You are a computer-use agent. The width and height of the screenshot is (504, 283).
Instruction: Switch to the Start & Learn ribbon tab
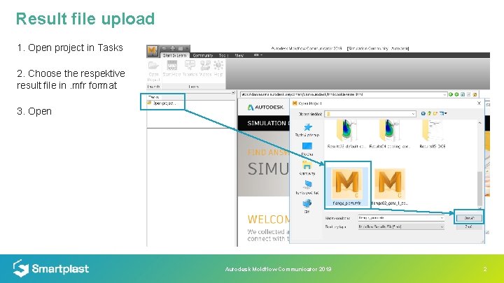(x=174, y=55)
